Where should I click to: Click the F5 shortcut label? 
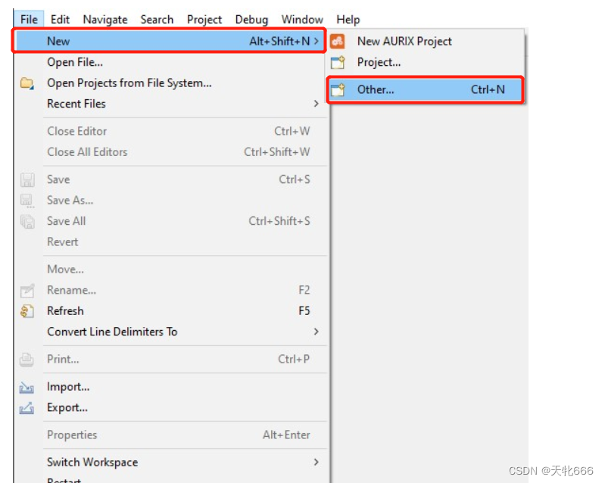click(x=304, y=311)
